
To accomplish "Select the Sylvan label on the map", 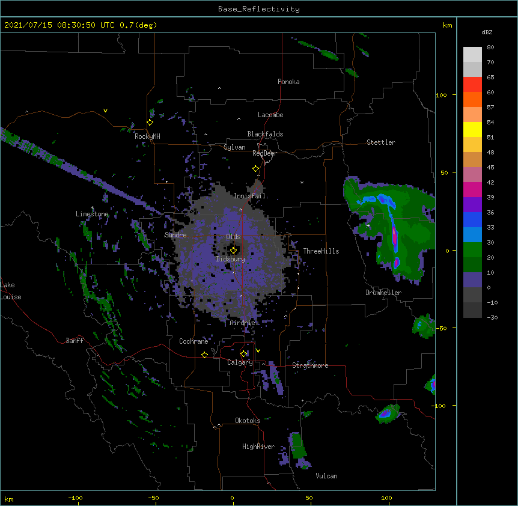I will pyautogui.click(x=234, y=147).
